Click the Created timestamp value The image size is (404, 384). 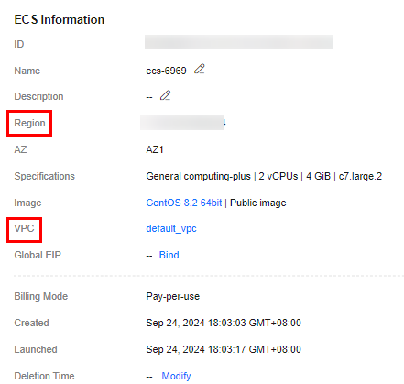pos(224,323)
